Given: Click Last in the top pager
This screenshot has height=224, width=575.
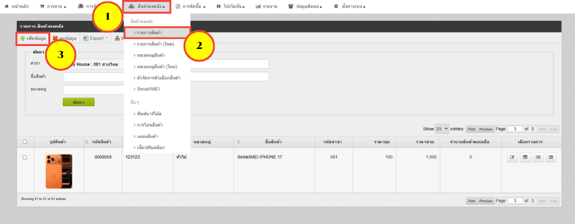Looking at the screenshot, I should pyautogui.click(x=553, y=129).
